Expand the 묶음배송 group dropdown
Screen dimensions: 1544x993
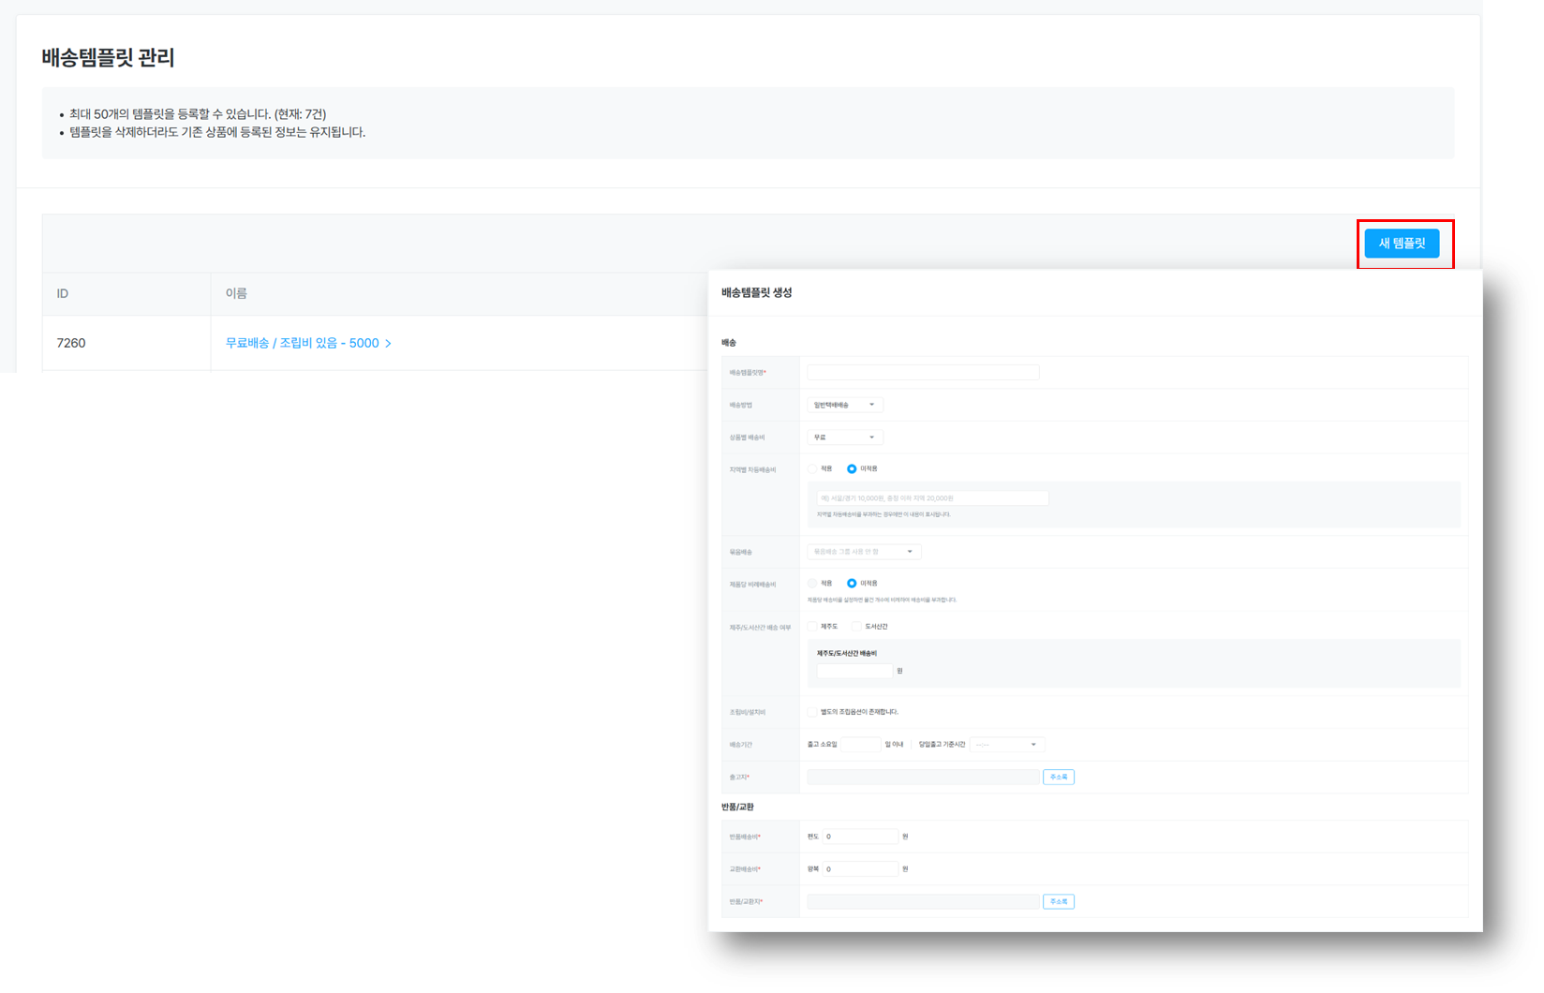pyautogui.click(x=864, y=552)
